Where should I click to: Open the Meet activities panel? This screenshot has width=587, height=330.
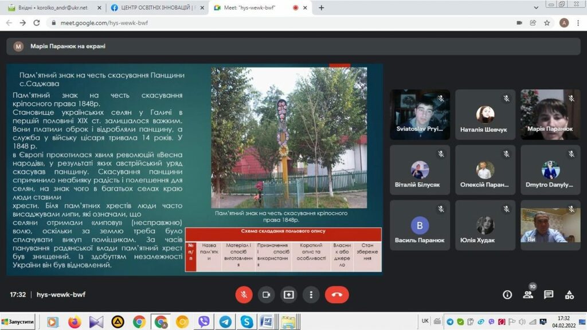pos(569,294)
